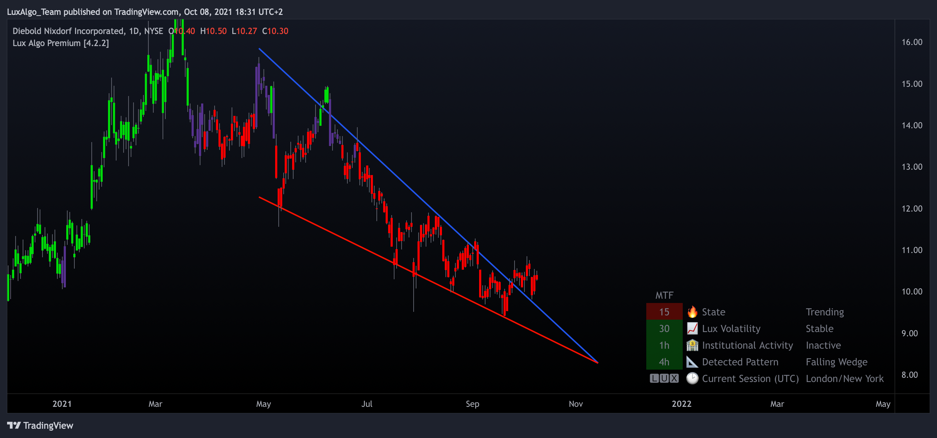Click the 10.00 price axis label
Viewport: 937px width, 438px height.
(912, 292)
